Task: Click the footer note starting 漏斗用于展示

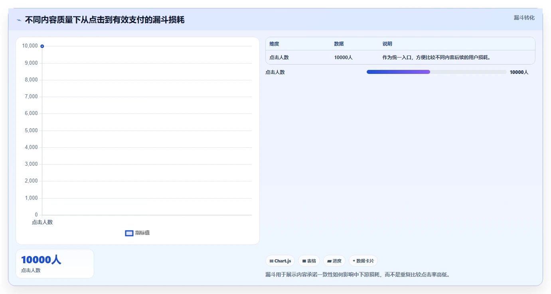Action: tap(357, 275)
